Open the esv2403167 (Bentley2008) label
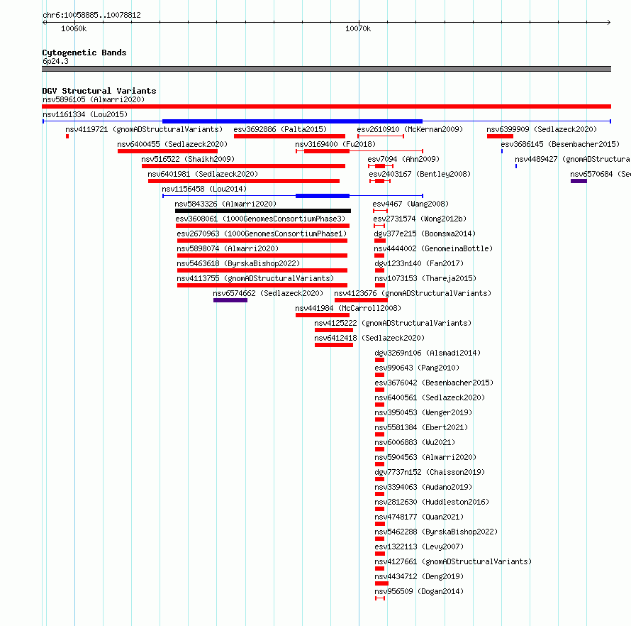Screen dimensions: 631x626 [x=420, y=174]
